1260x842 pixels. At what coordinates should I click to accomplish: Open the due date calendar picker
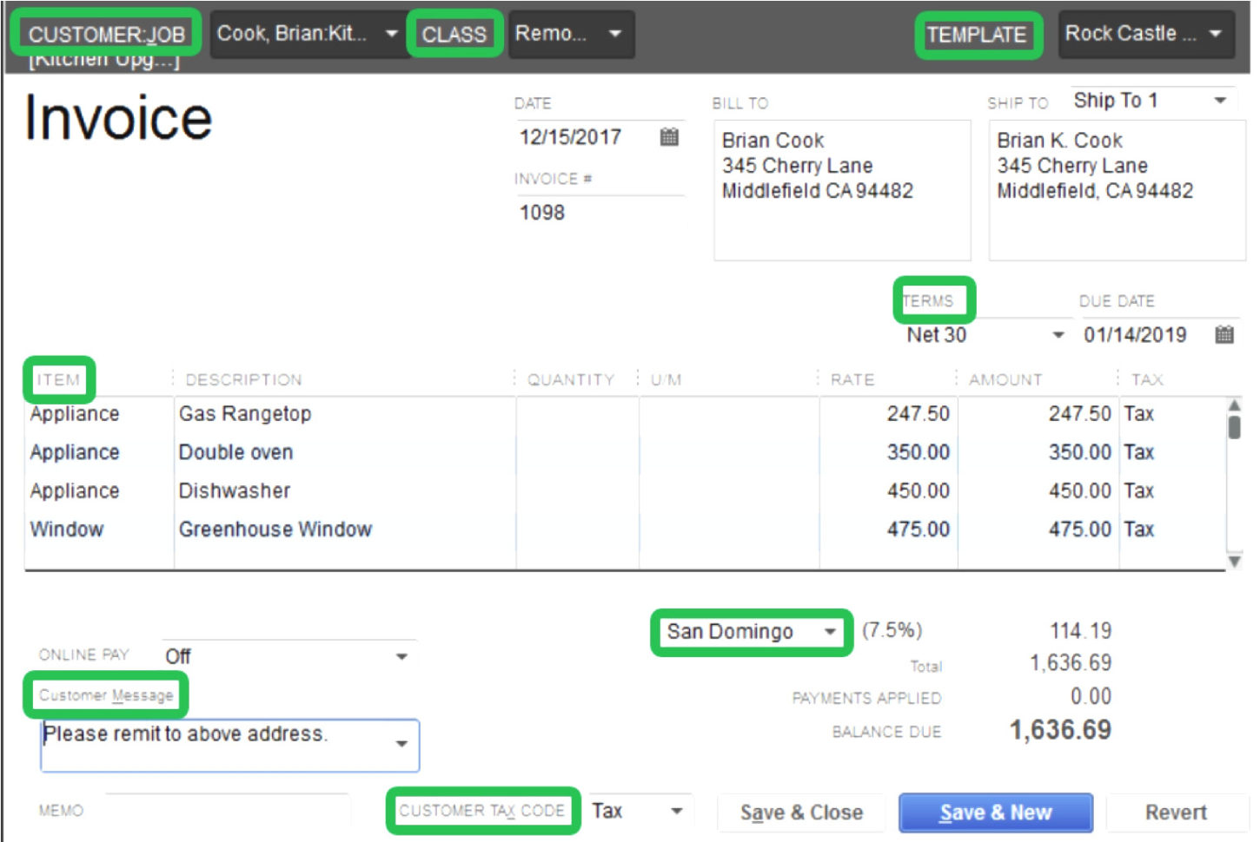pos(1224,334)
